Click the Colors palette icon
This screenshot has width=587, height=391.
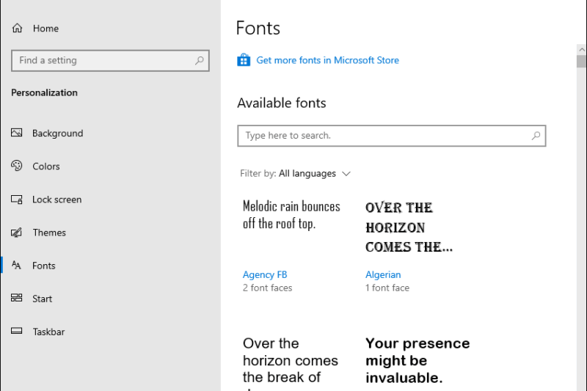pyautogui.click(x=16, y=166)
